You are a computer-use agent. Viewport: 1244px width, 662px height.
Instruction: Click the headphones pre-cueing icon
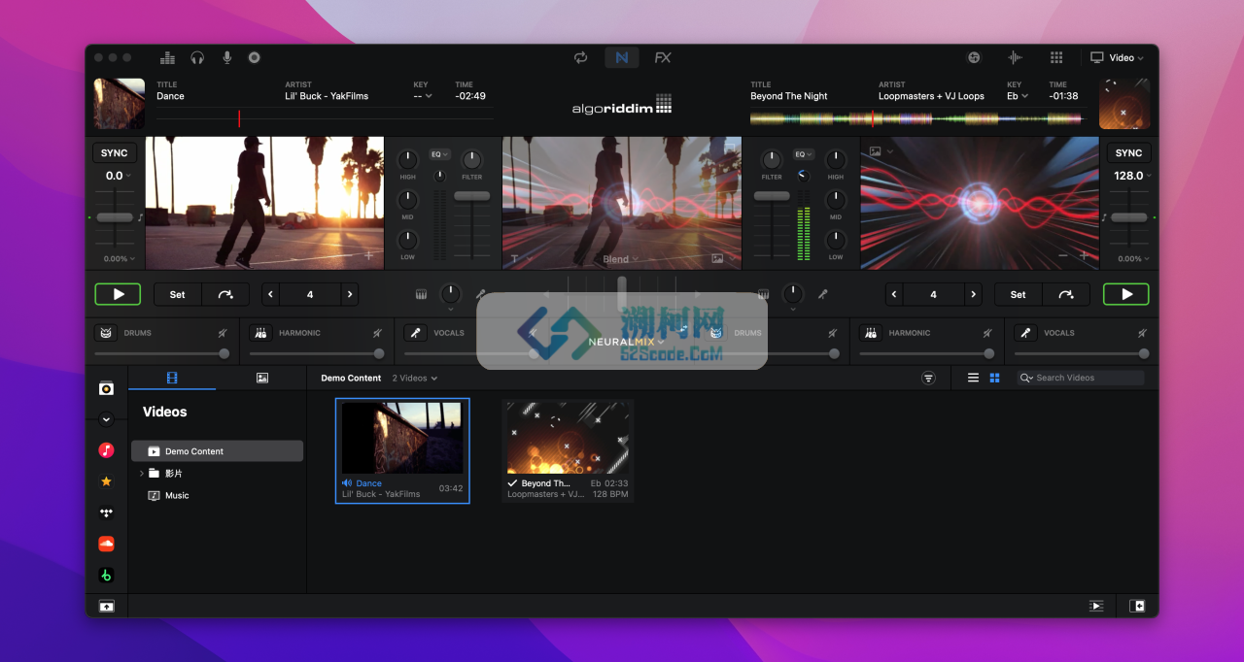[197, 57]
